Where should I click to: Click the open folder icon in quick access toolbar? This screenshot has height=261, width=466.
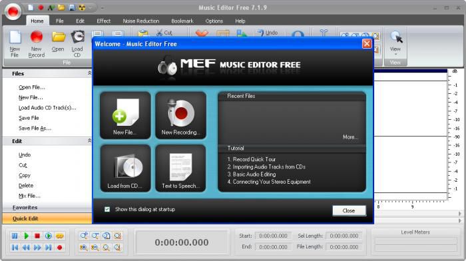[x=61, y=8]
